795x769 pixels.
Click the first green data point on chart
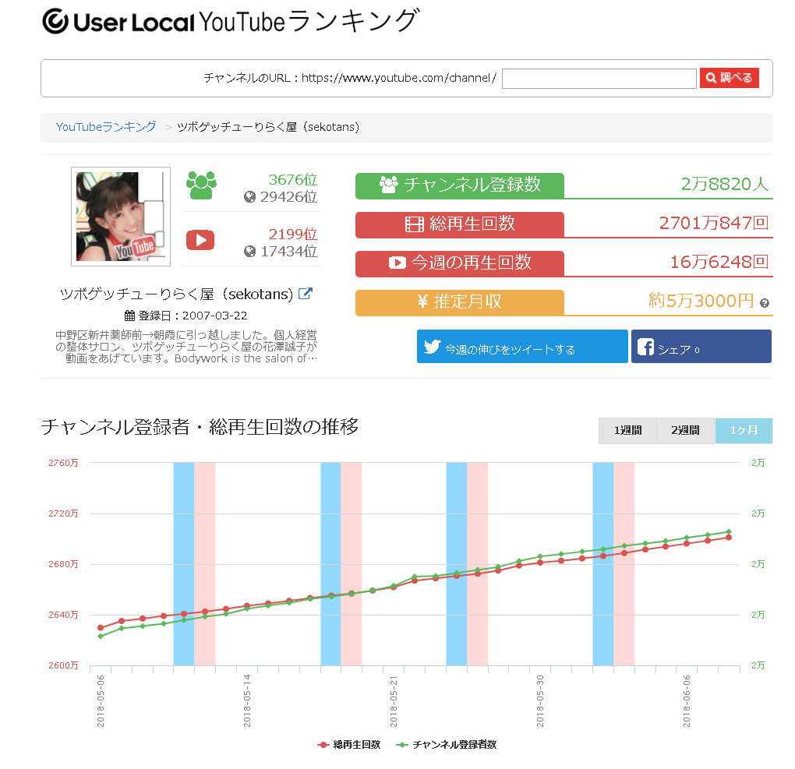(101, 637)
